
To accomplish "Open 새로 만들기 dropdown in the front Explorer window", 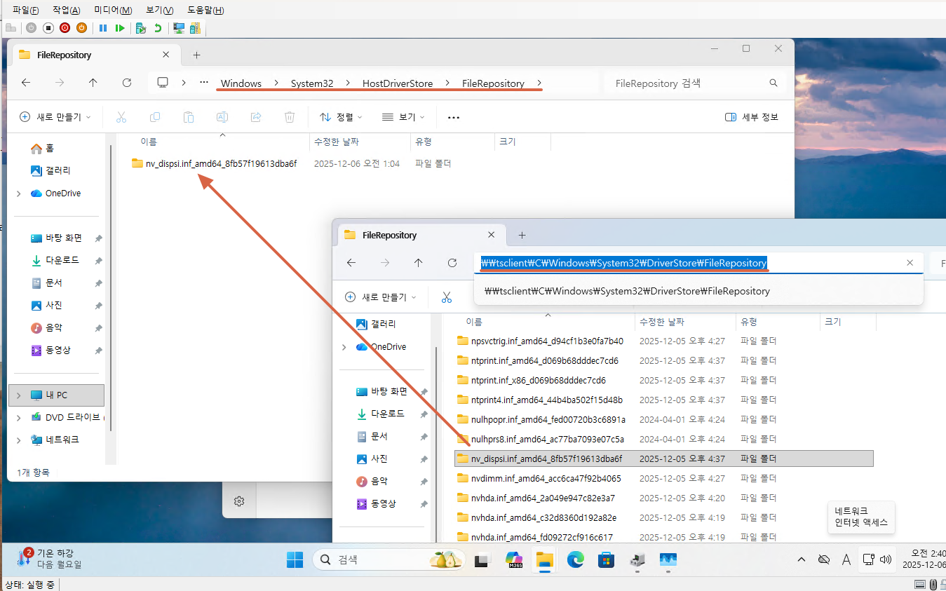I will 381,297.
